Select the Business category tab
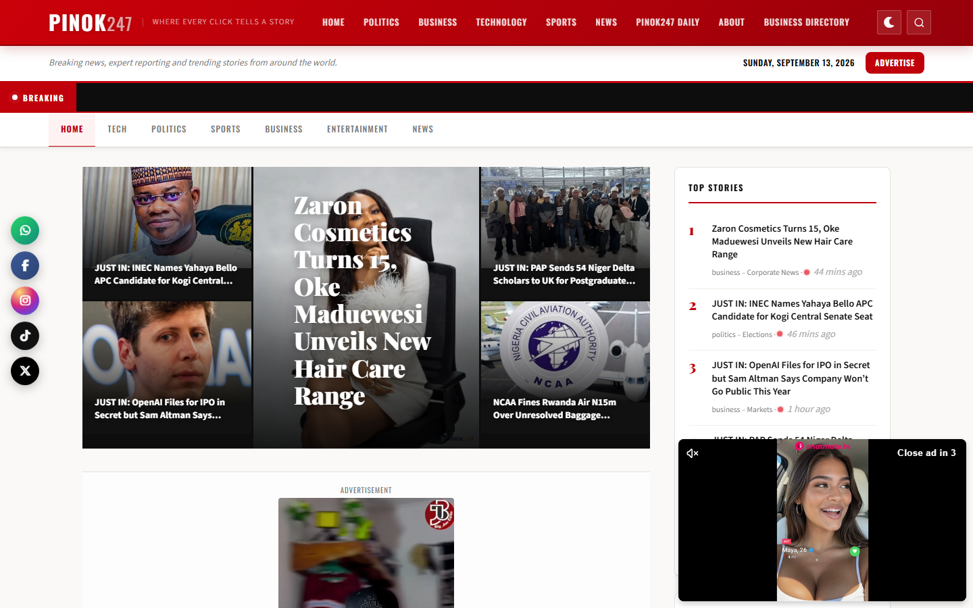Viewport: 973px width, 608px height. (284, 129)
